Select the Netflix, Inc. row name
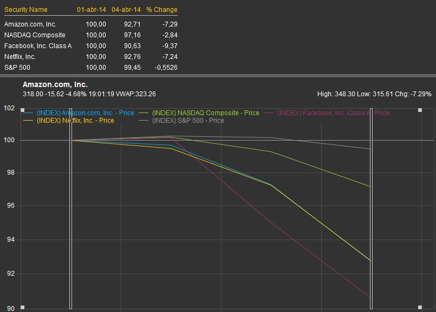The height and width of the screenshot is (312, 436). point(20,57)
